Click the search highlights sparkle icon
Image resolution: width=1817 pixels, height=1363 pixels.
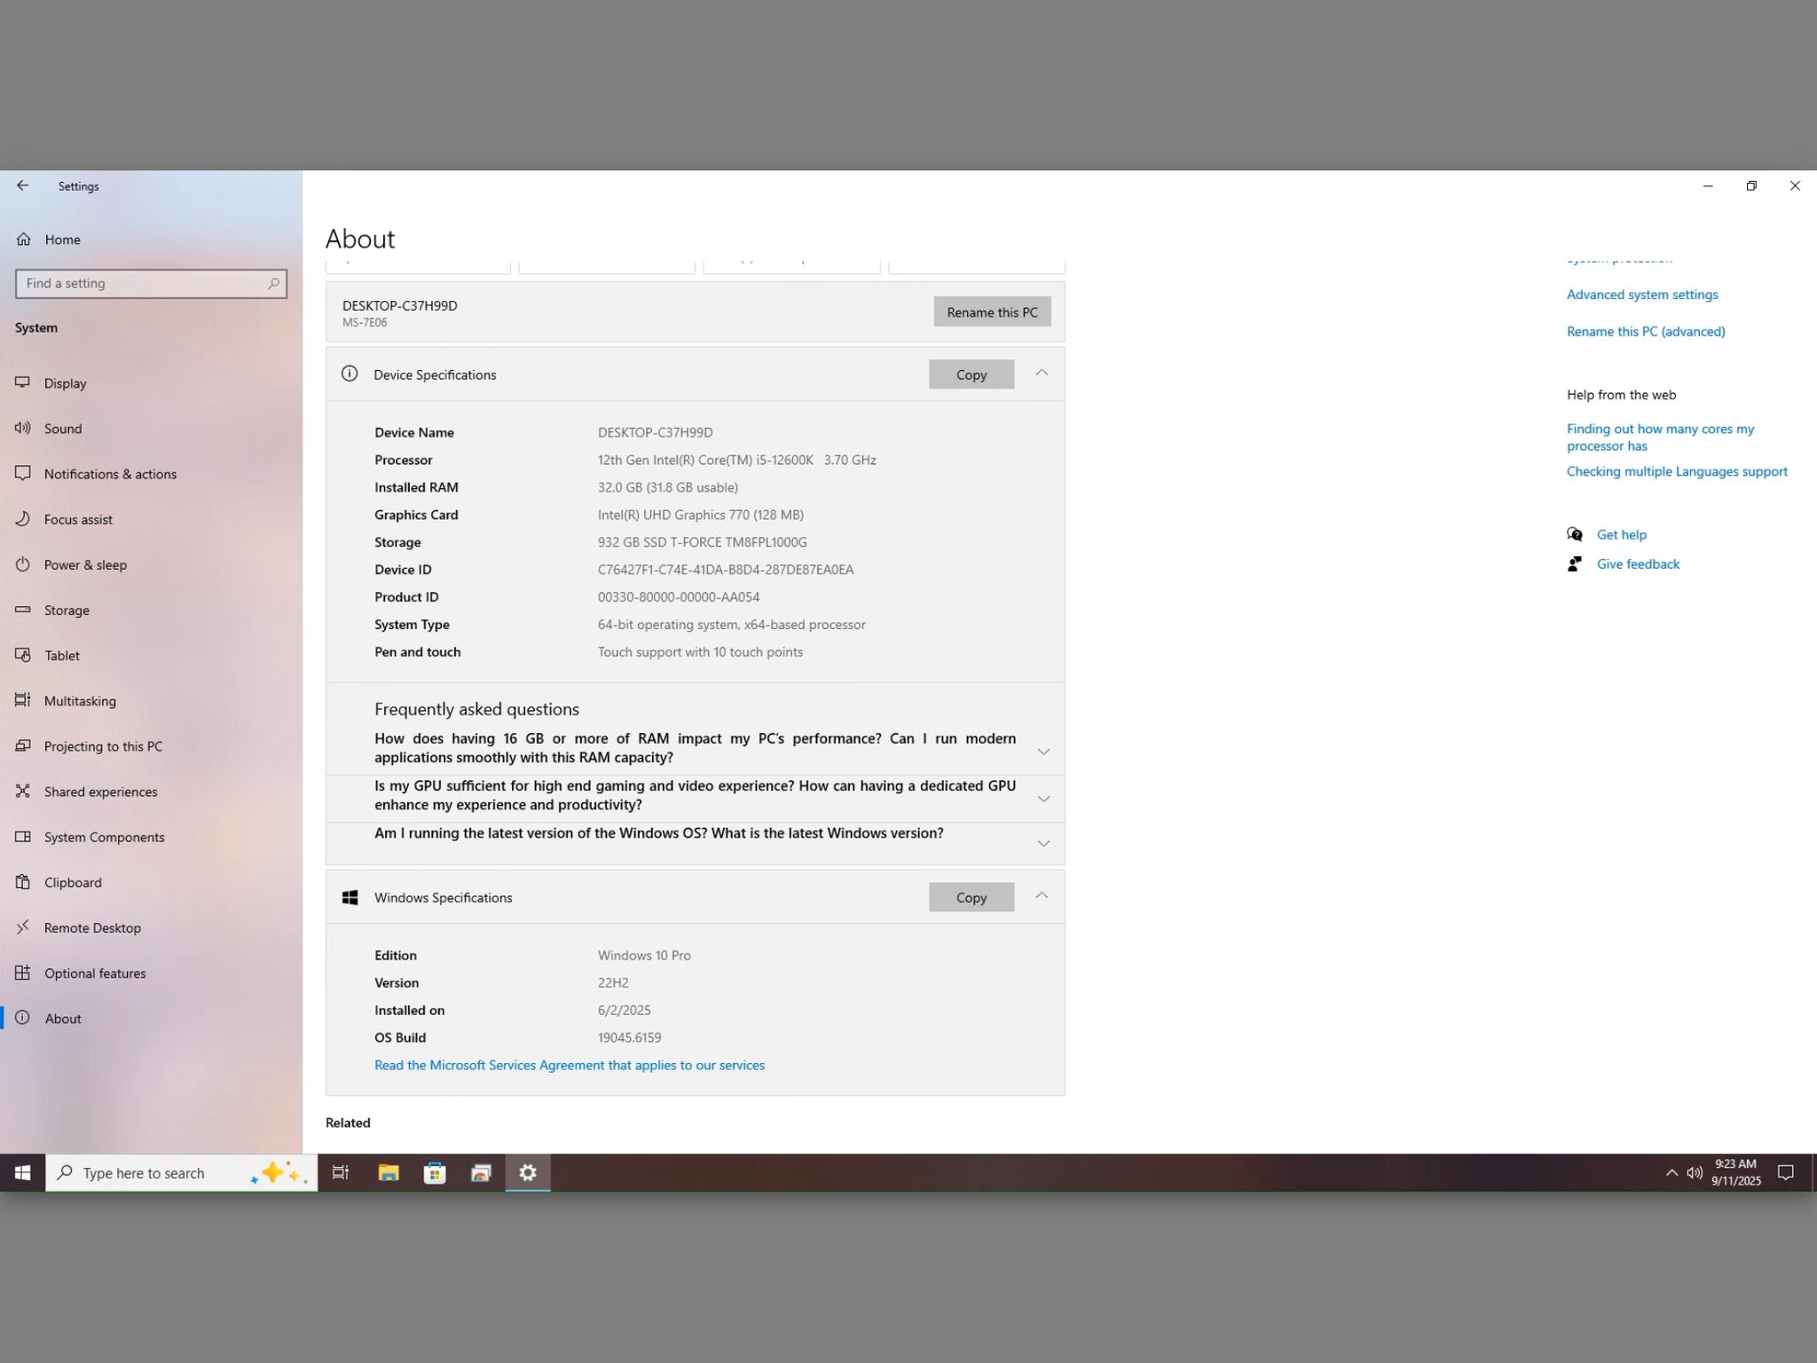(x=279, y=1173)
